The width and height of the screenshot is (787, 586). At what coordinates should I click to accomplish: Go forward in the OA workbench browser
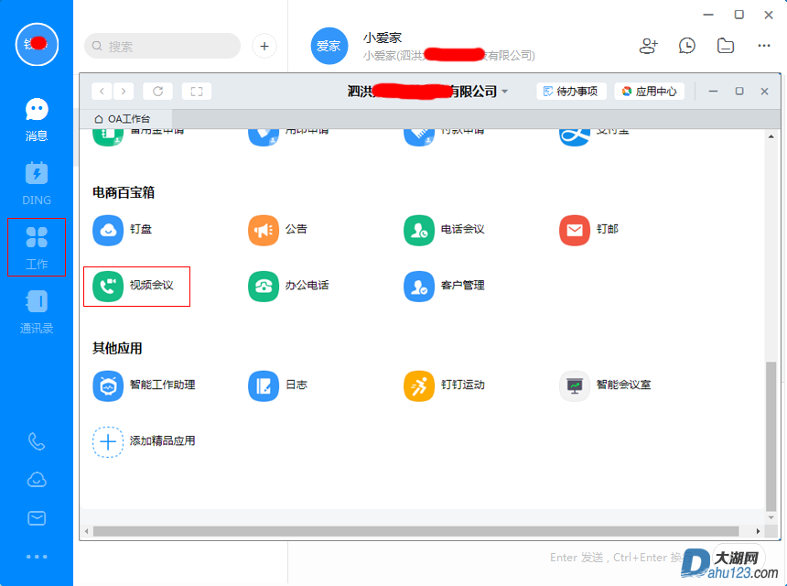point(124,92)
